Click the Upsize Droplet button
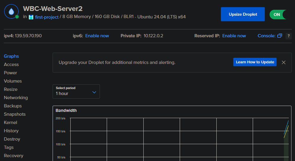The width and height of the screenshot is (295, 161). point(243,14)
